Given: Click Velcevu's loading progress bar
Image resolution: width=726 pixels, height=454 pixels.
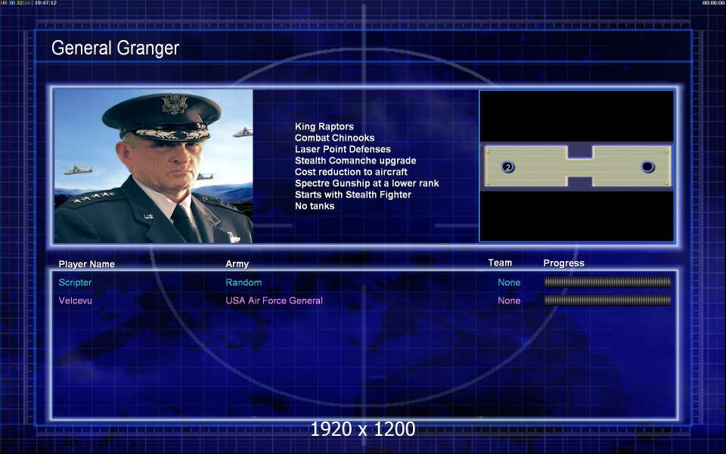Looking at the screenshot, I should 607,300.
